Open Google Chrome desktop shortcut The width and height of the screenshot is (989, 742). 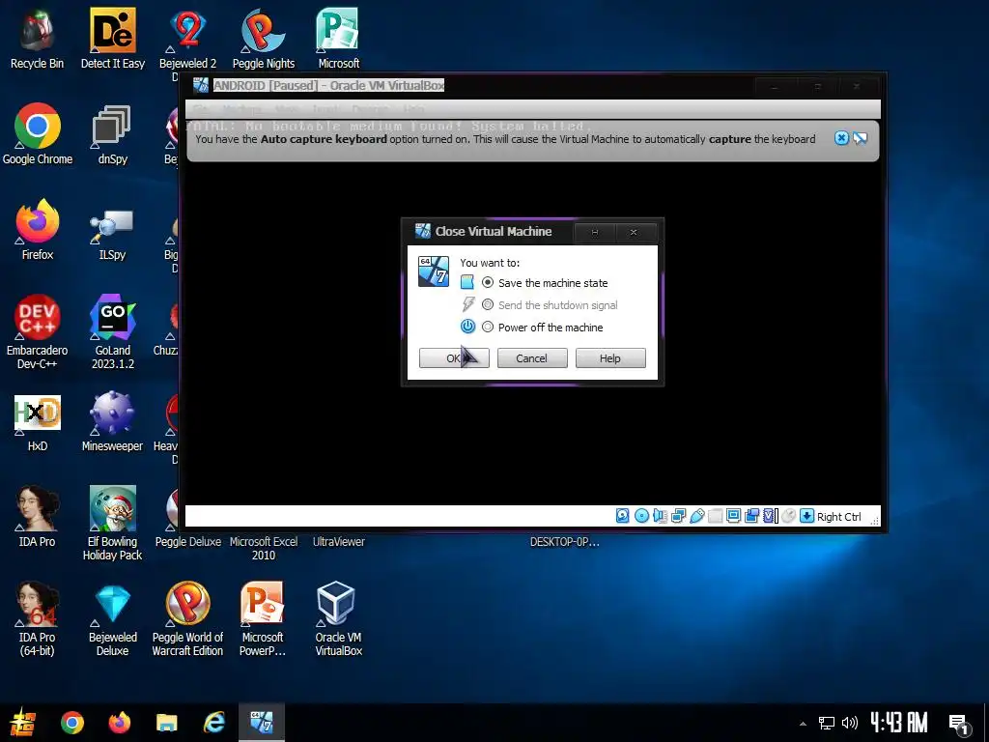click(x=38, y=134)
